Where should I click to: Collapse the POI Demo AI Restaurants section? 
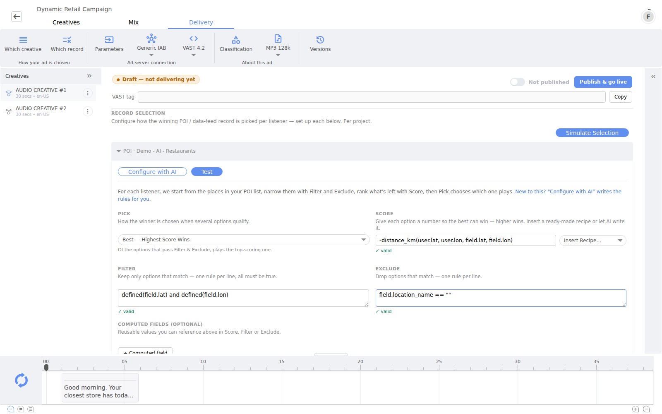(119, 151)
